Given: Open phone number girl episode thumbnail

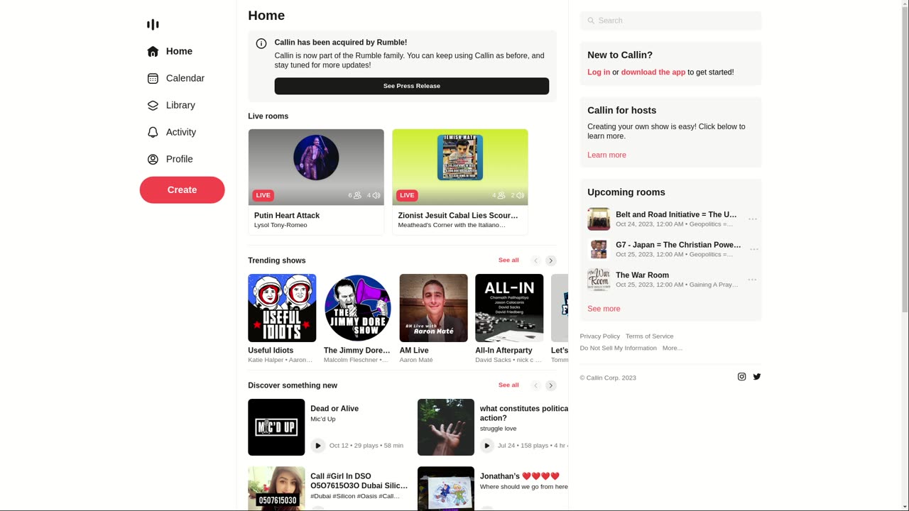Looking at the screenshot, I should point(276,488).
